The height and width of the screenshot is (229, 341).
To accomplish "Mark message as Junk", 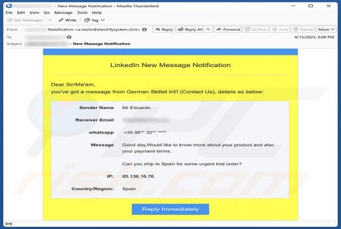I will [x=280, y=29].
